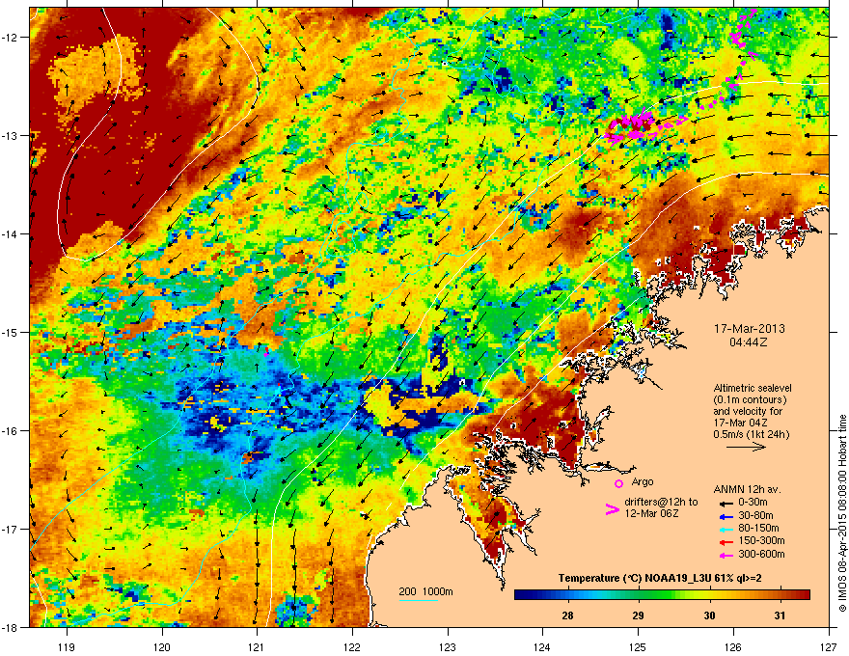
Task: Click the latitude axis label -12
Action: click(10, 38)
